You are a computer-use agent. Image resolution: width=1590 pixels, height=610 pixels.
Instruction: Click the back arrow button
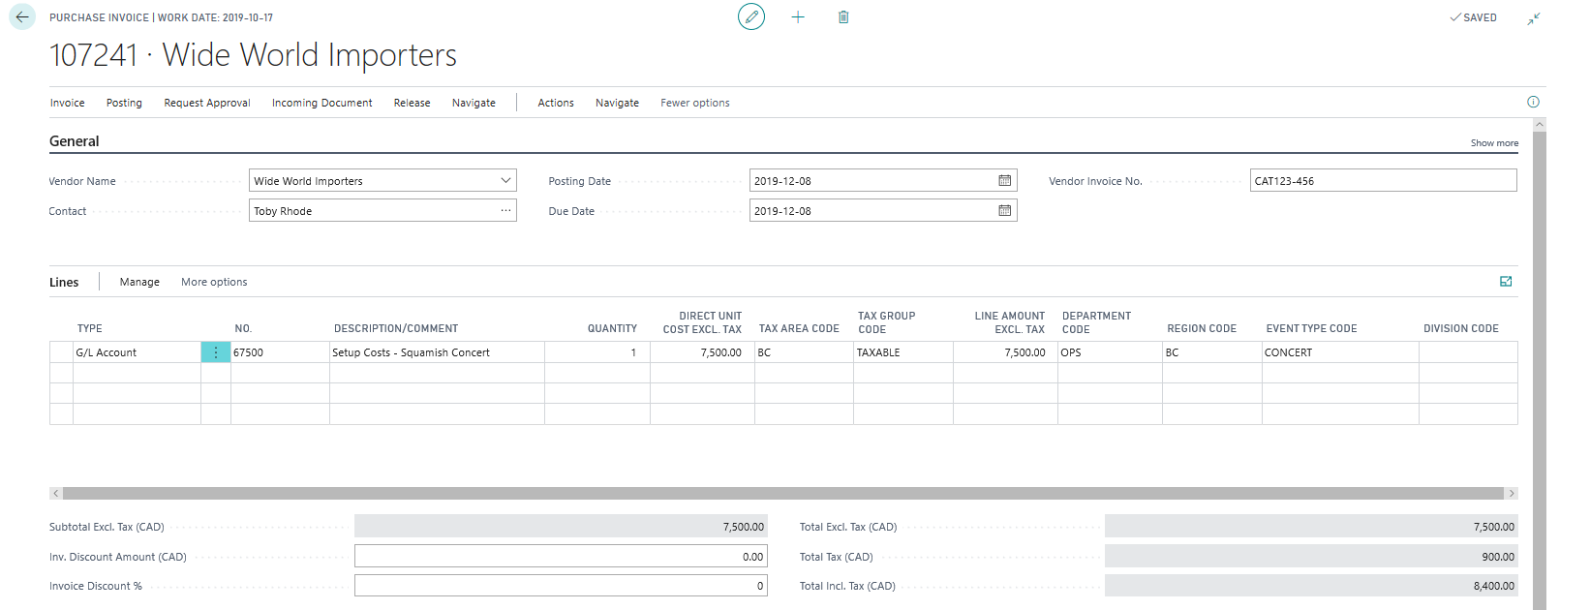(22, 17)
